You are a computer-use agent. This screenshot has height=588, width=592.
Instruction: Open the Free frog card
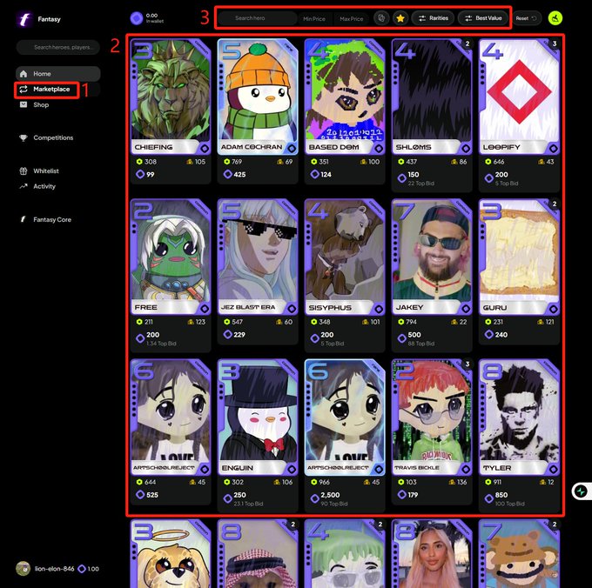(x=171, y=257)
